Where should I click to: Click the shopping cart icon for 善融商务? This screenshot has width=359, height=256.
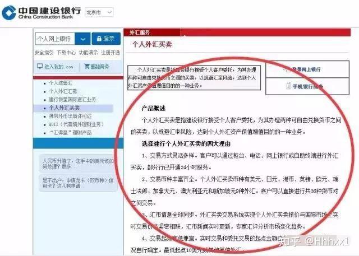(86, 67)
